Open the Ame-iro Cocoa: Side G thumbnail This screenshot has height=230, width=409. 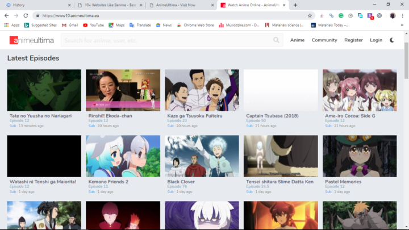360,90
